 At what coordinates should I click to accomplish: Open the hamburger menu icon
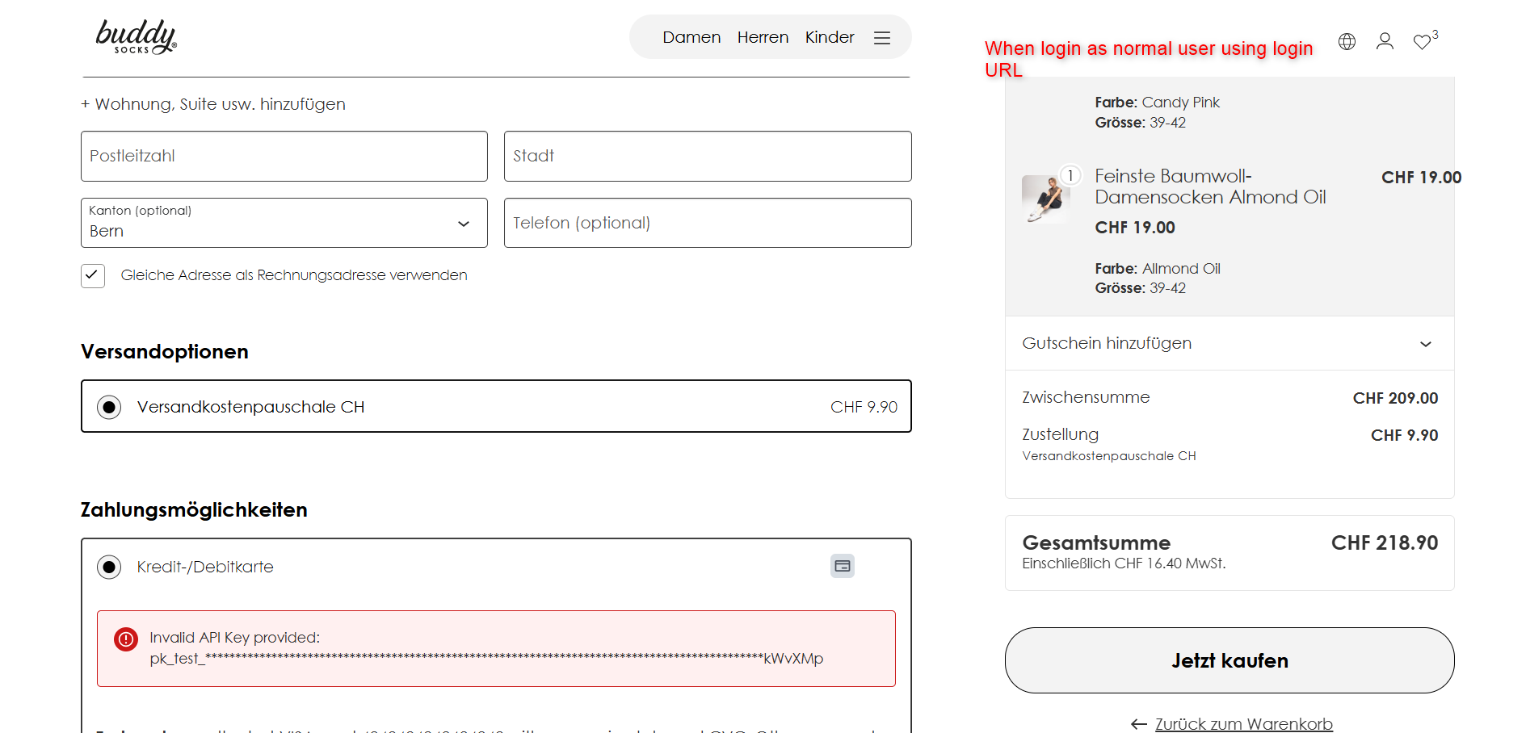881,38
